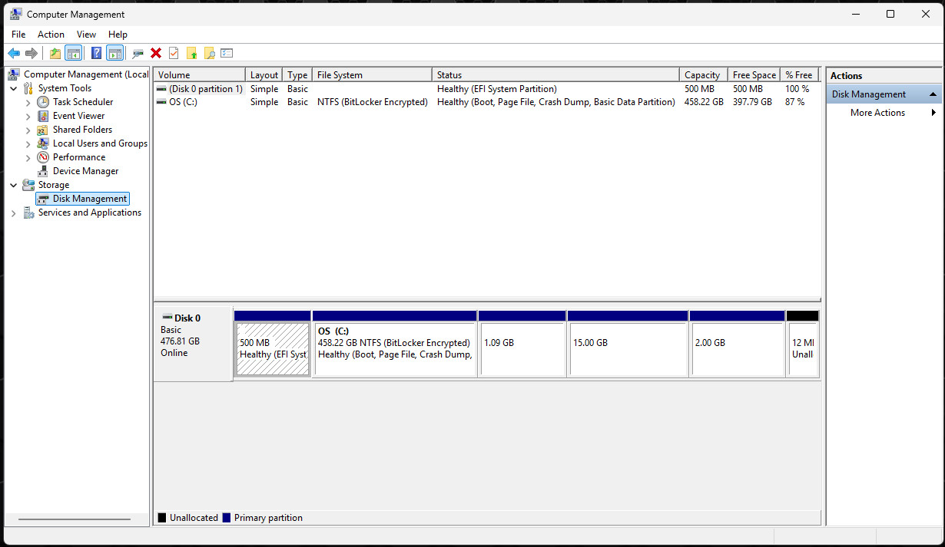
Task: Collapse the Storage node
Action: tap(13, 185)
